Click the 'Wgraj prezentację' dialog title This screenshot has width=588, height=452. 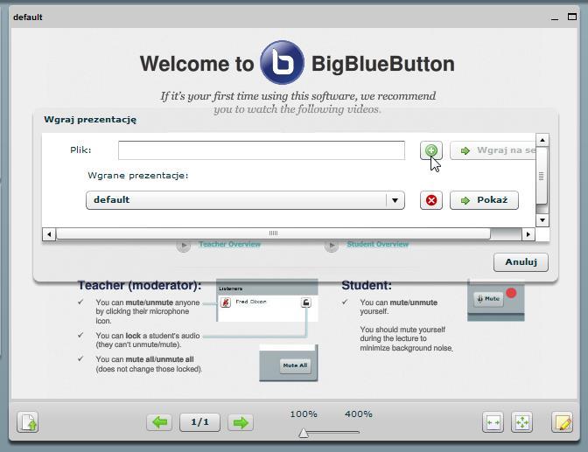[90, 120]
